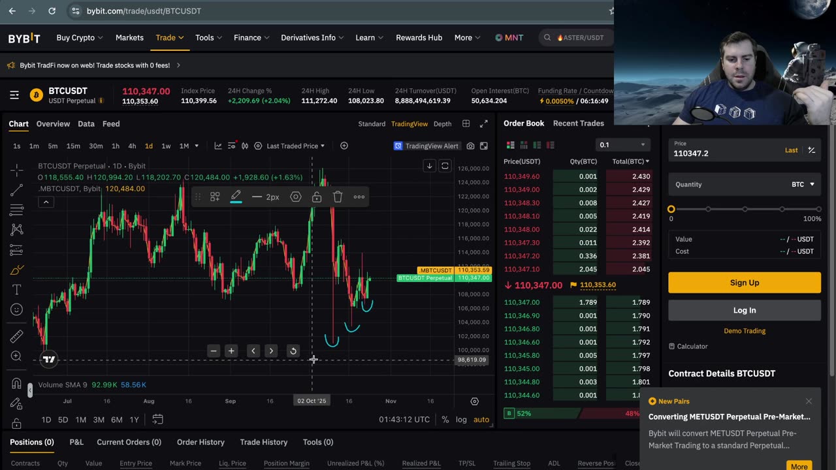
Task: Change the candlestick chart type
Action: pyautogui.click(x=245, y=146)
